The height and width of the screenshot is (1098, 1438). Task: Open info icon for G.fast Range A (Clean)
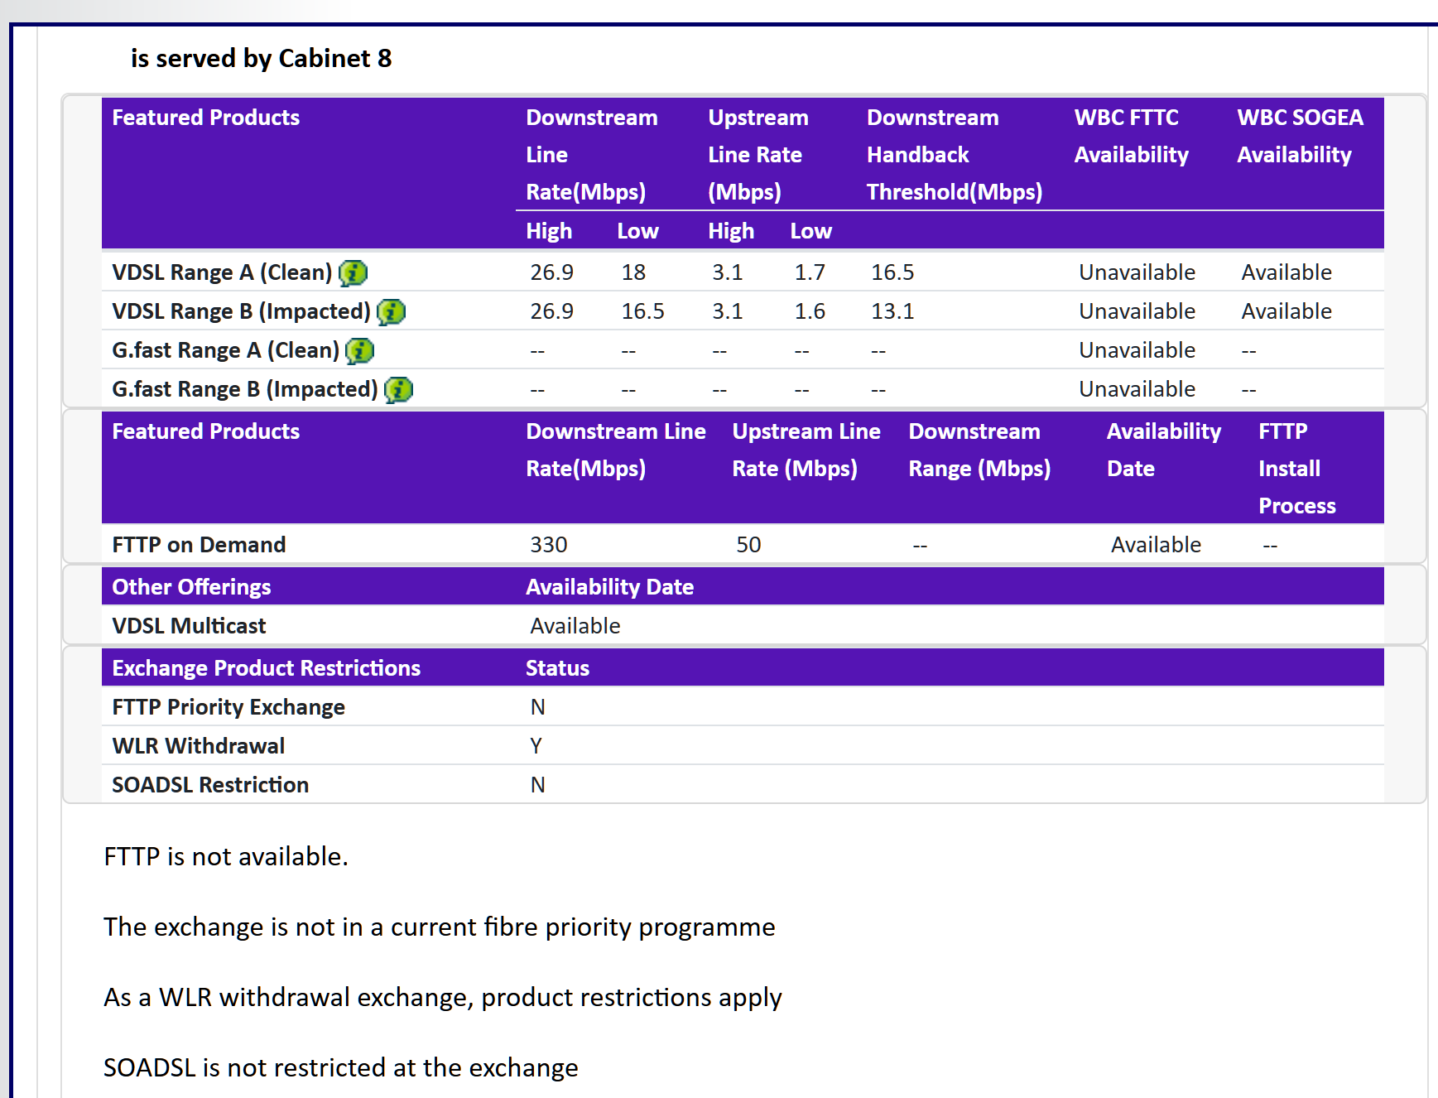(359, 350)
